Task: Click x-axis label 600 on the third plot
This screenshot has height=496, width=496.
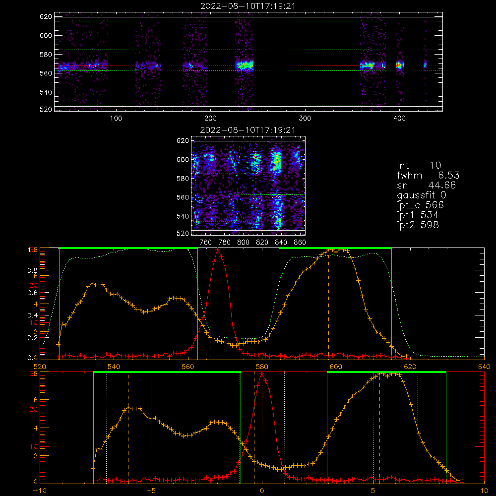Action: (x=336, y=367)
